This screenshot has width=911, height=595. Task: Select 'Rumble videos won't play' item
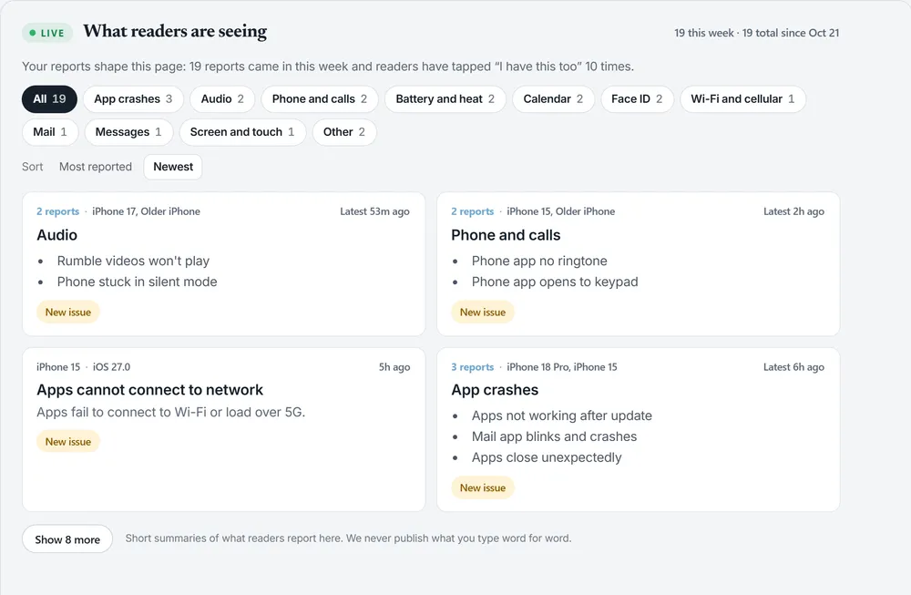click(133, 261)
